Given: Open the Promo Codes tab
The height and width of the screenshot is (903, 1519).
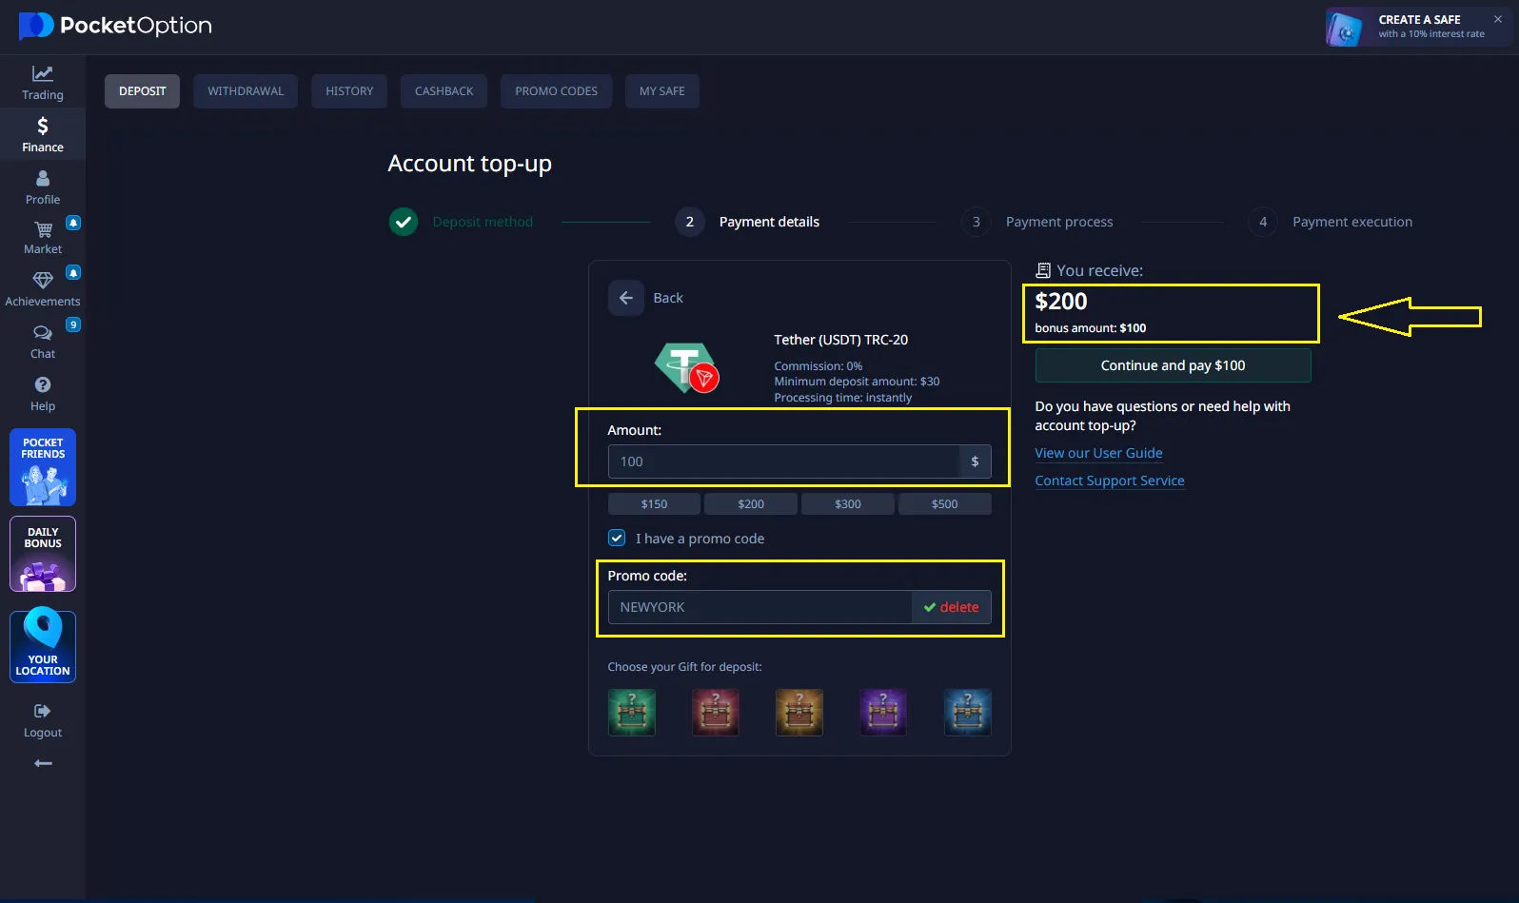Looking at the screenshot, I should click(557, 91).
